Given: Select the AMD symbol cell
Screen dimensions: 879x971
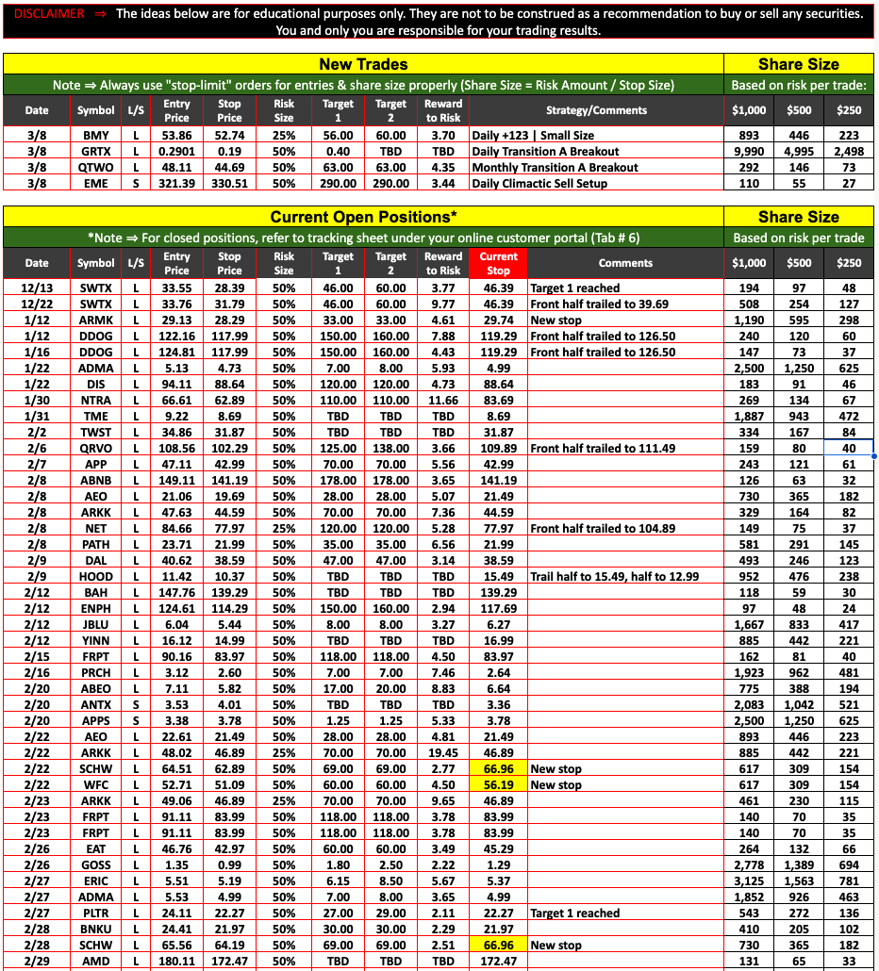Looking at the screenshot, I should tap(95, 962).
